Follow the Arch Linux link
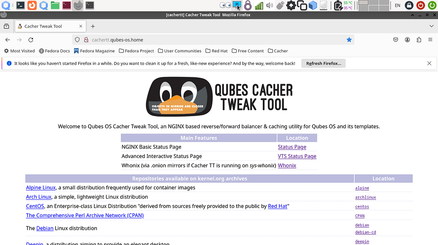438x245 pixels. (39, 197)
